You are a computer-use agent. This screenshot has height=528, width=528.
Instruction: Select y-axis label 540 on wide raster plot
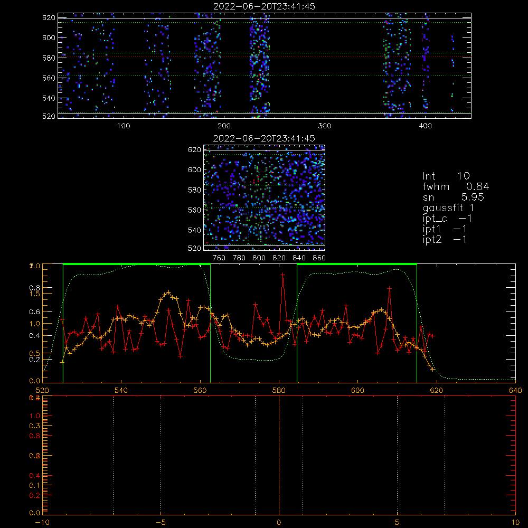(x=49, y=98)
